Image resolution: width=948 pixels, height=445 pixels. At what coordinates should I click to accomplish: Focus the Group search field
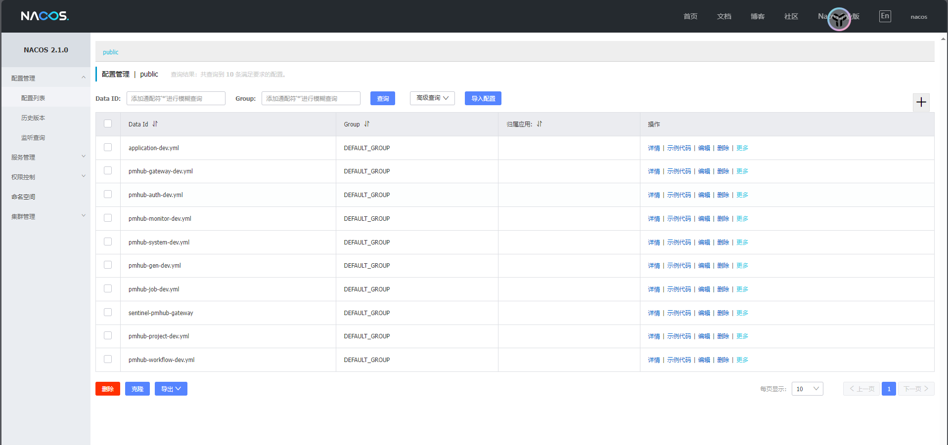tap(311, 98)
